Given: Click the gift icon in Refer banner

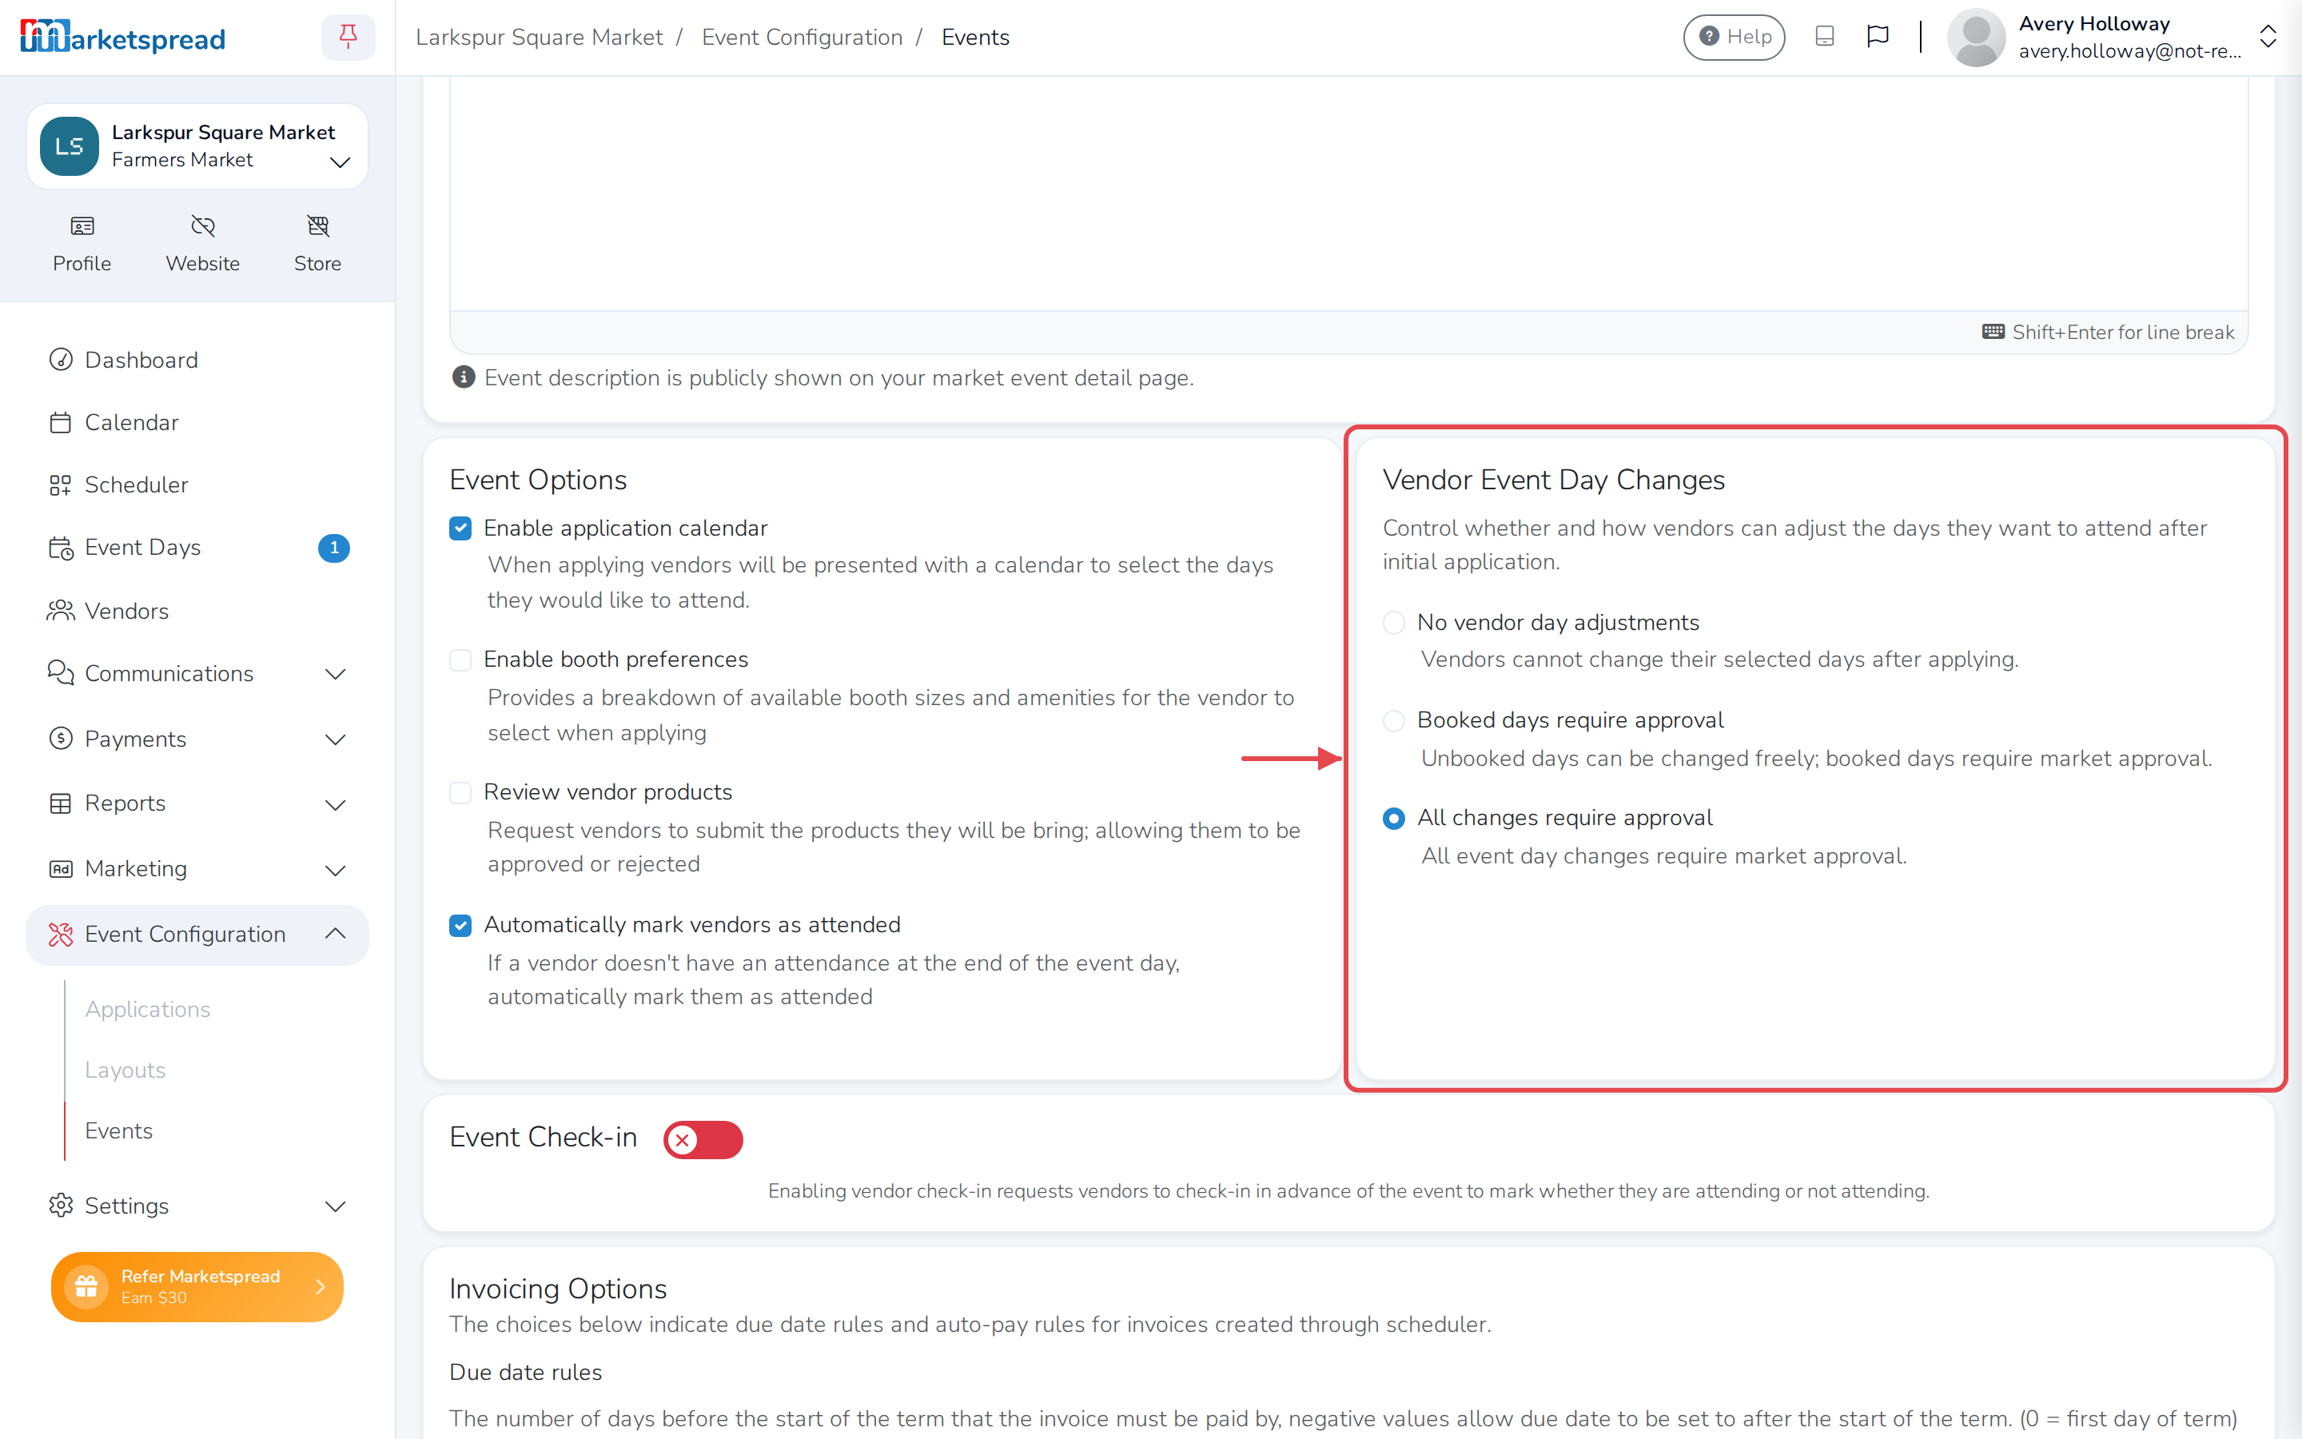Looking at the screenshot, I should click(x=86, y=1286).
